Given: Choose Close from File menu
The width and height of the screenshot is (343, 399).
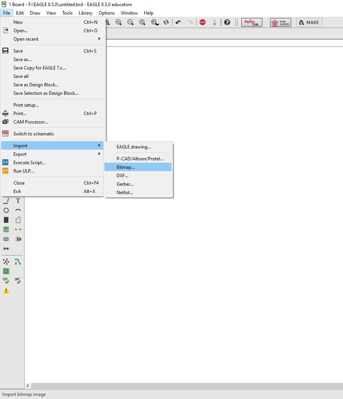Looking at the screenshot, I should click(x=52, y=183).
